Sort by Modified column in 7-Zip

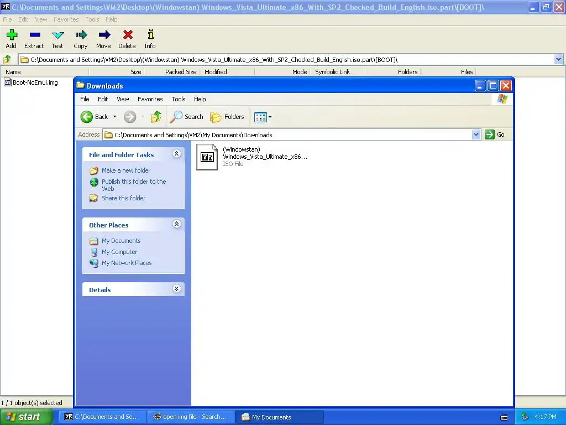click(227, 72)
